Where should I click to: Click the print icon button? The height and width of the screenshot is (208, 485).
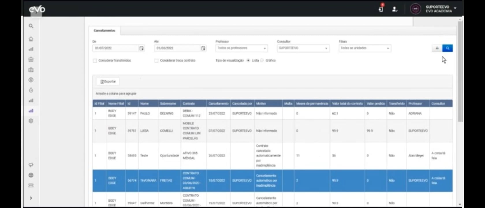pyautogui.click(x=437, y=48)
